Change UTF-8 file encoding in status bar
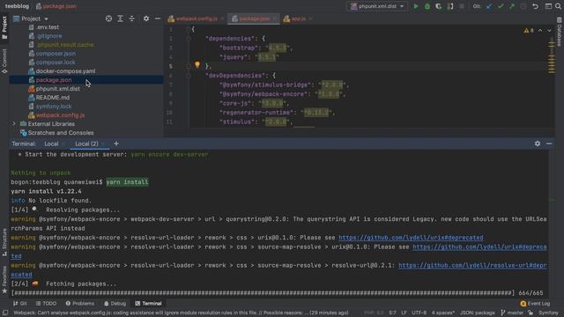Viewport: 564px width, 317px height. pos(419,313)
